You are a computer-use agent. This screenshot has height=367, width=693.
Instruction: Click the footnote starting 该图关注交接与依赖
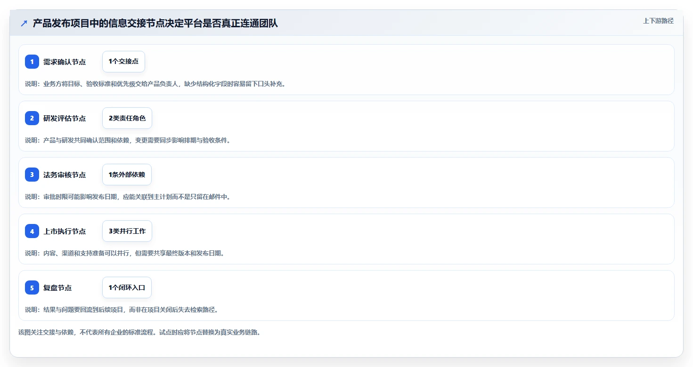tap(139, 332)
